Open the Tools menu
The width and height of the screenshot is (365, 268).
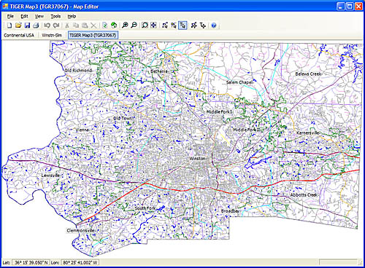click(55, 16)
